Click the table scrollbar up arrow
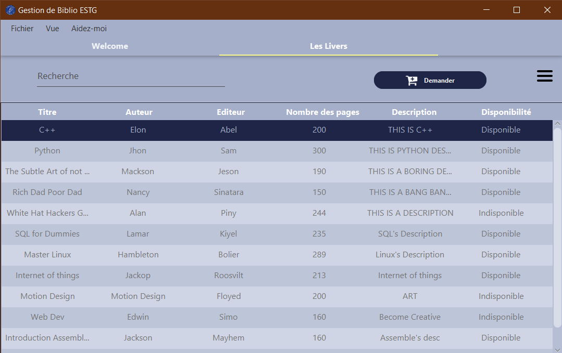This screenshot has height=353, width=562. point(557,123)
